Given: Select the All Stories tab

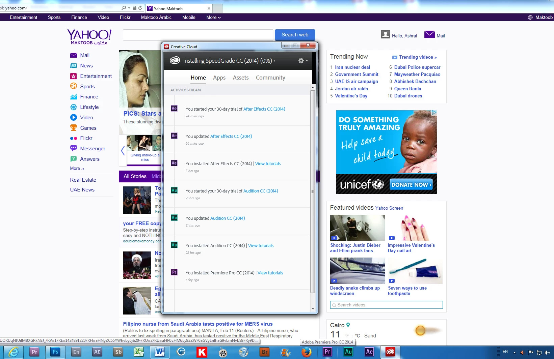Looking at the screenshot, I should pos(135,176).
